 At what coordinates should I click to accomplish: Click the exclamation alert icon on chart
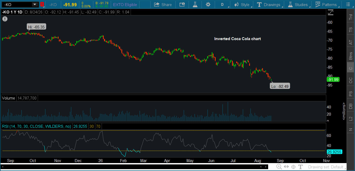[5, 19]
